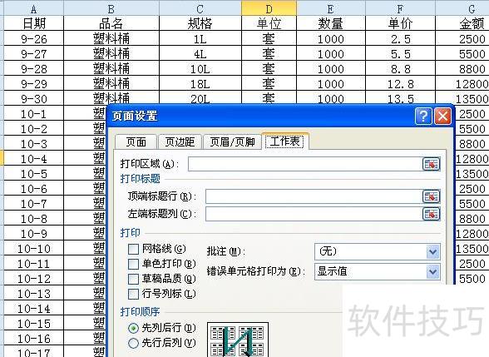This screenshot has height=357, width=489.
Task: Click the range selector icon for 顶端标题行
Action: coord(431,196)
